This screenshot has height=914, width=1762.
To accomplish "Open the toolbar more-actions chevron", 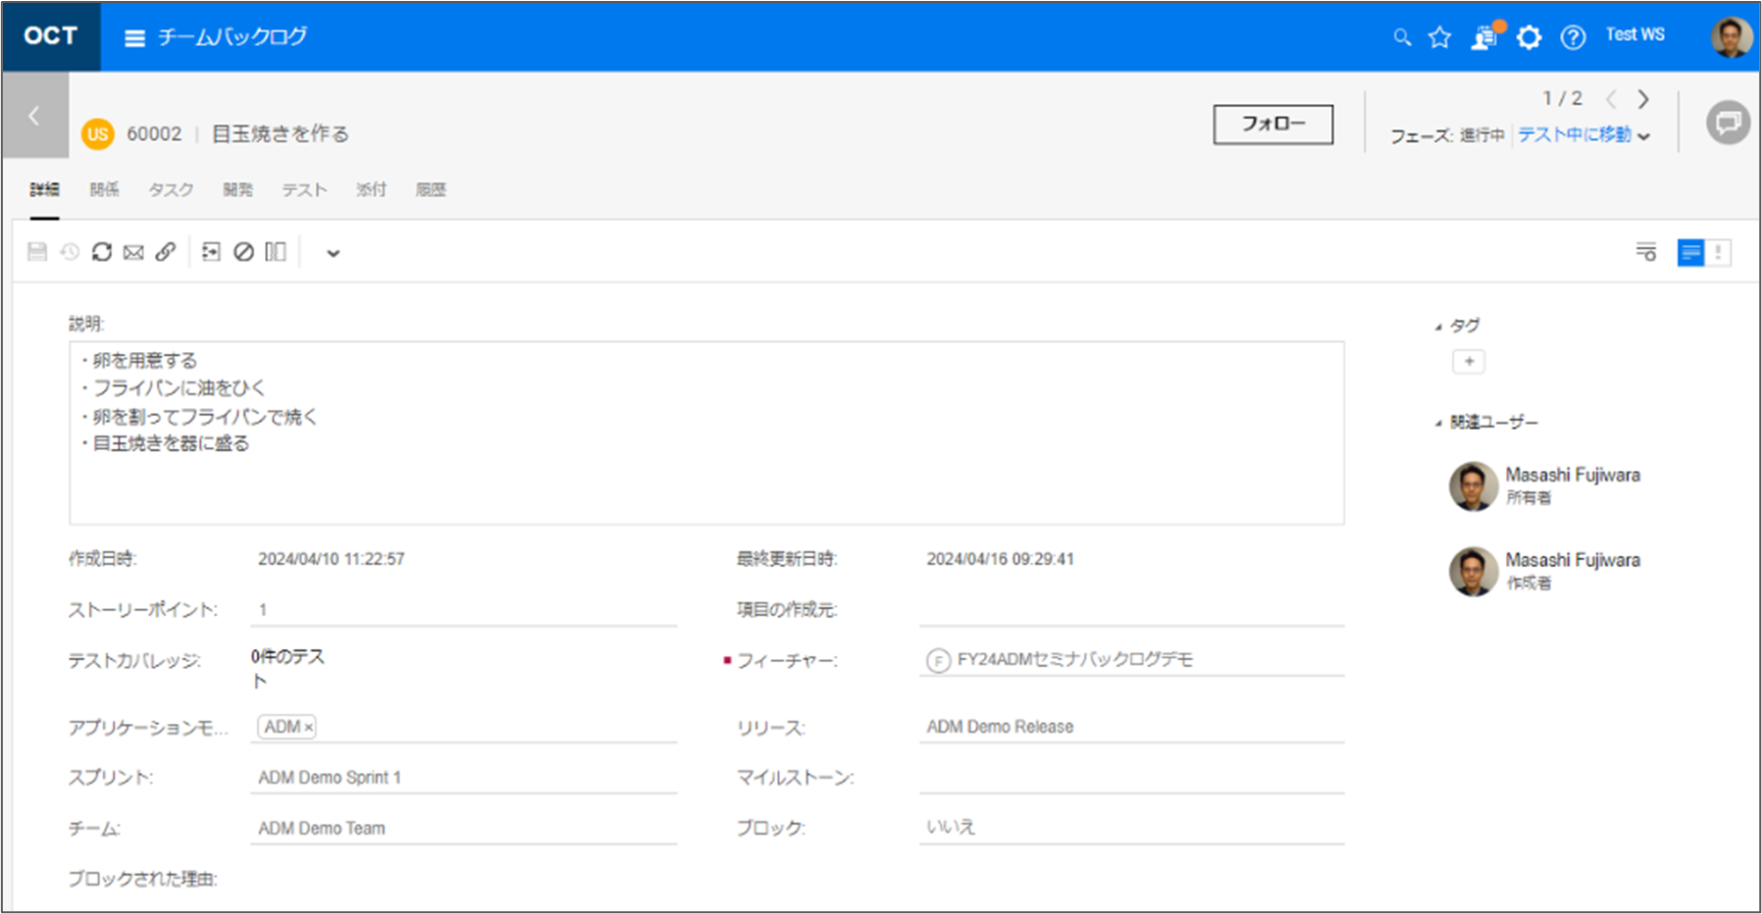I will [334, 253].
